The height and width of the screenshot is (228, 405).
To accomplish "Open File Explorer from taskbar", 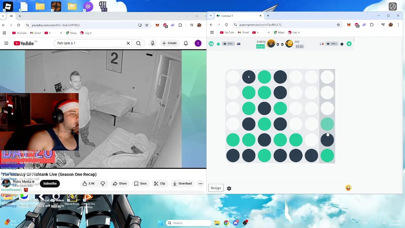I will point(217,223).
